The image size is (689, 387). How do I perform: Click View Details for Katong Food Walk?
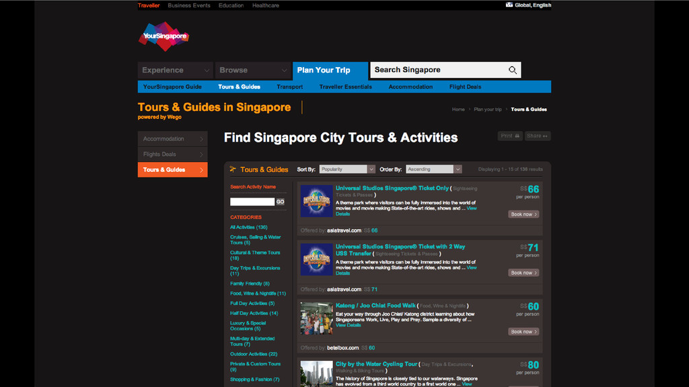pyautogui.click(x=348, y=325)
